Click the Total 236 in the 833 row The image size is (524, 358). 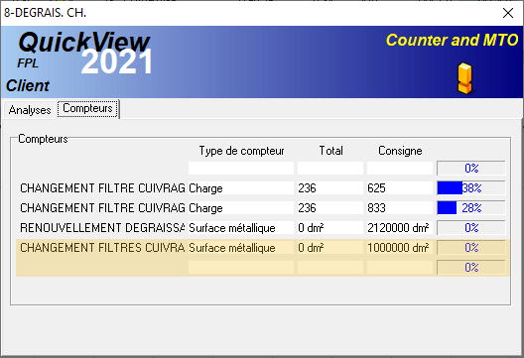(330, 207)
